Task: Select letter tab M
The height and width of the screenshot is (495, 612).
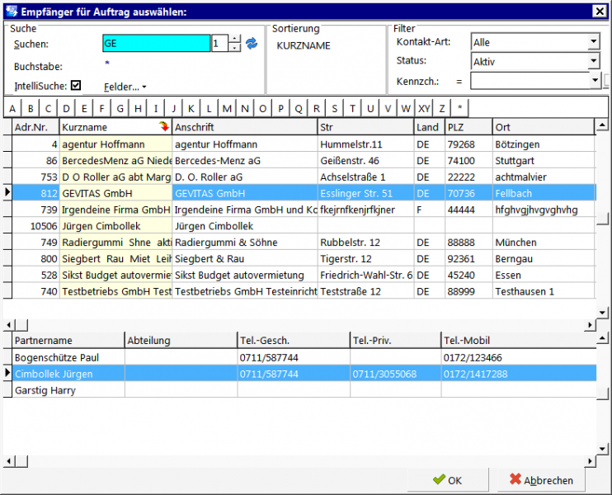Action: pyautogui.click(x=227, y=108)
